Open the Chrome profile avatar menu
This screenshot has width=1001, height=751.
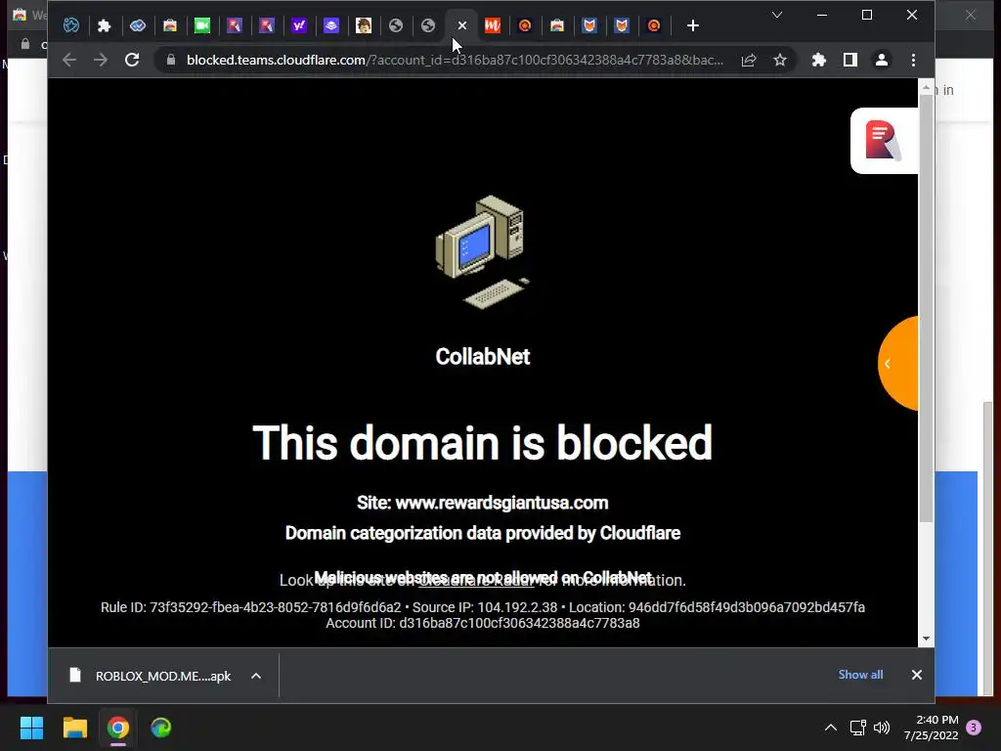[882, 60]
